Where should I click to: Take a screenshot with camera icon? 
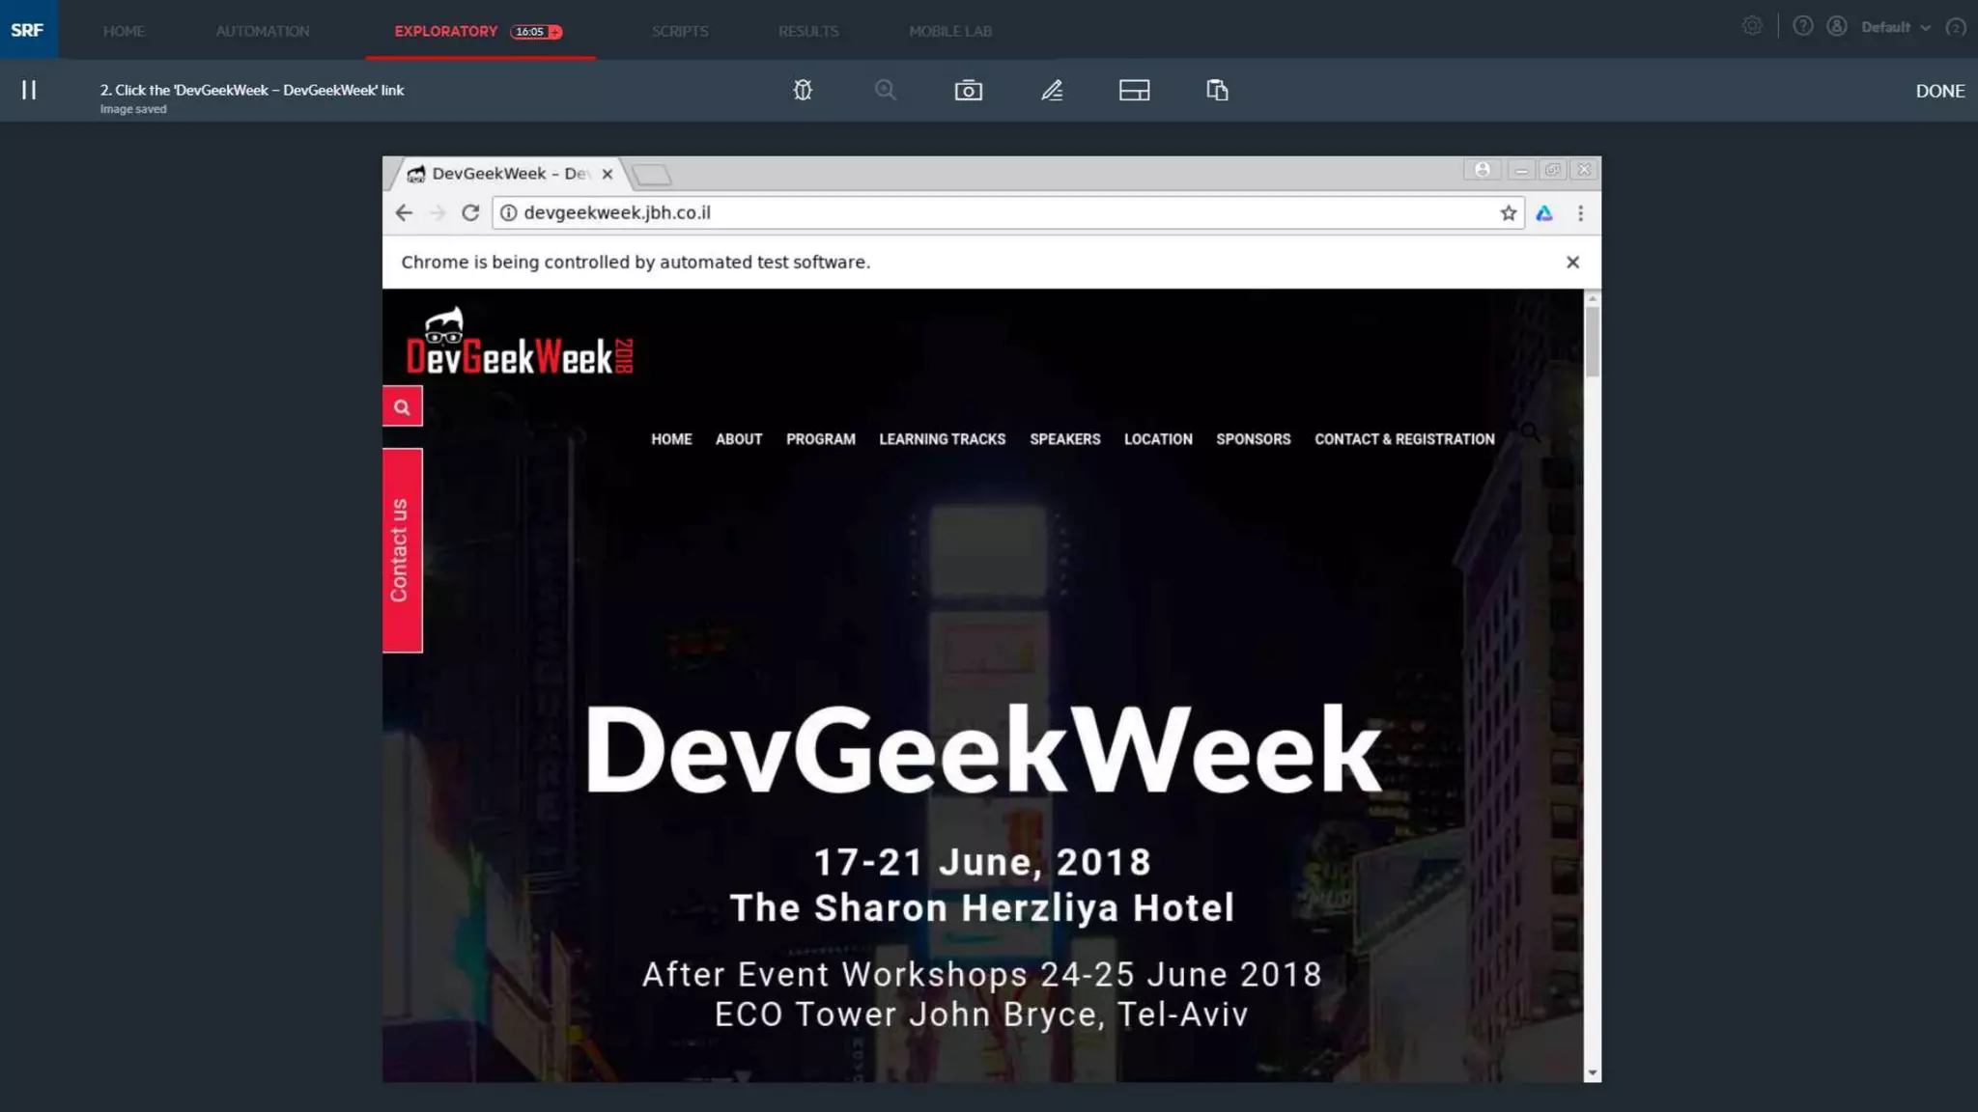968,90
